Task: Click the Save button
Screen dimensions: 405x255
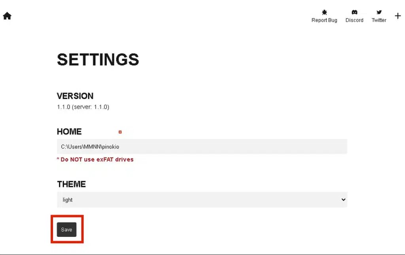Action: pos(66,230)
